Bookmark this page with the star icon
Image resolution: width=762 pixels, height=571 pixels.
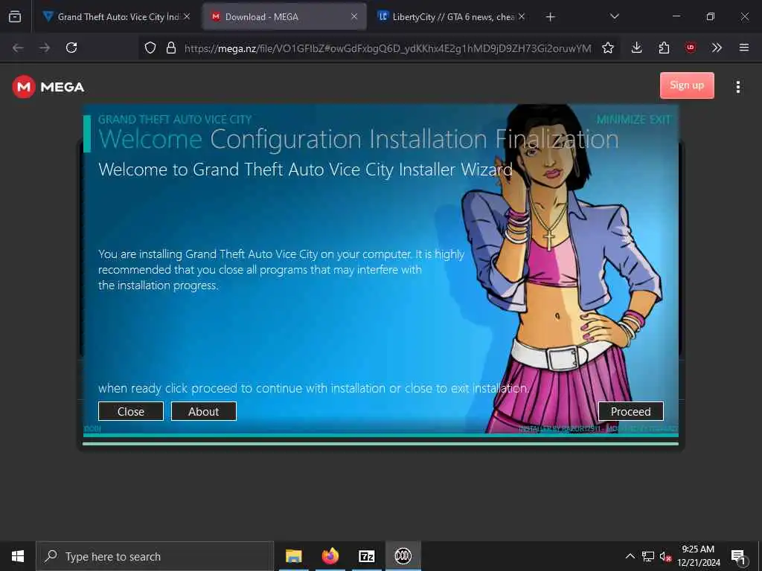[x=607, y=48]
